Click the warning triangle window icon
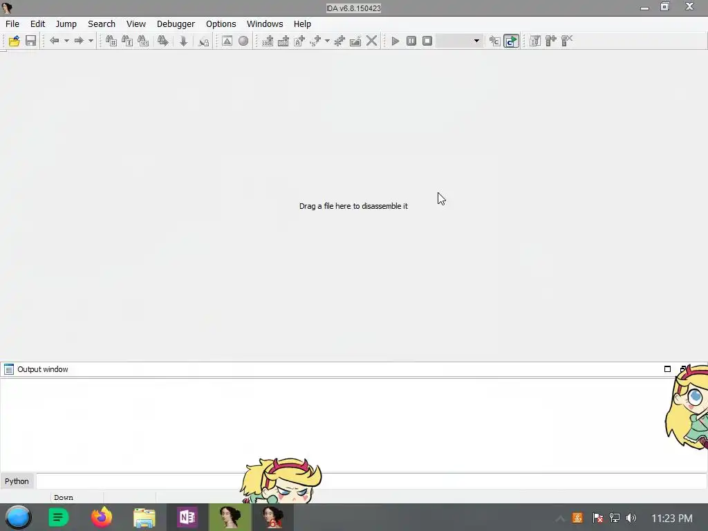This screenshot has width=708, height=531. 227,41
